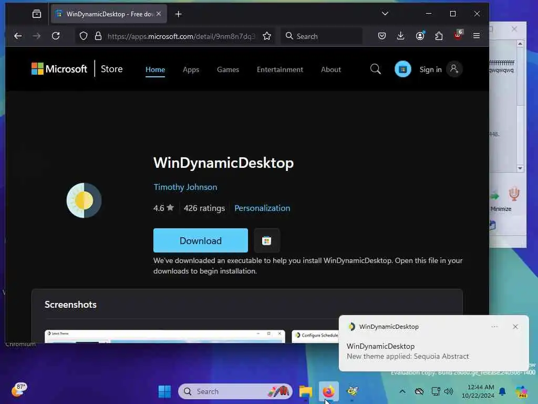Open network status tray icon
The width and height of the screenshot is (538, 404).
tap(436, 391)
